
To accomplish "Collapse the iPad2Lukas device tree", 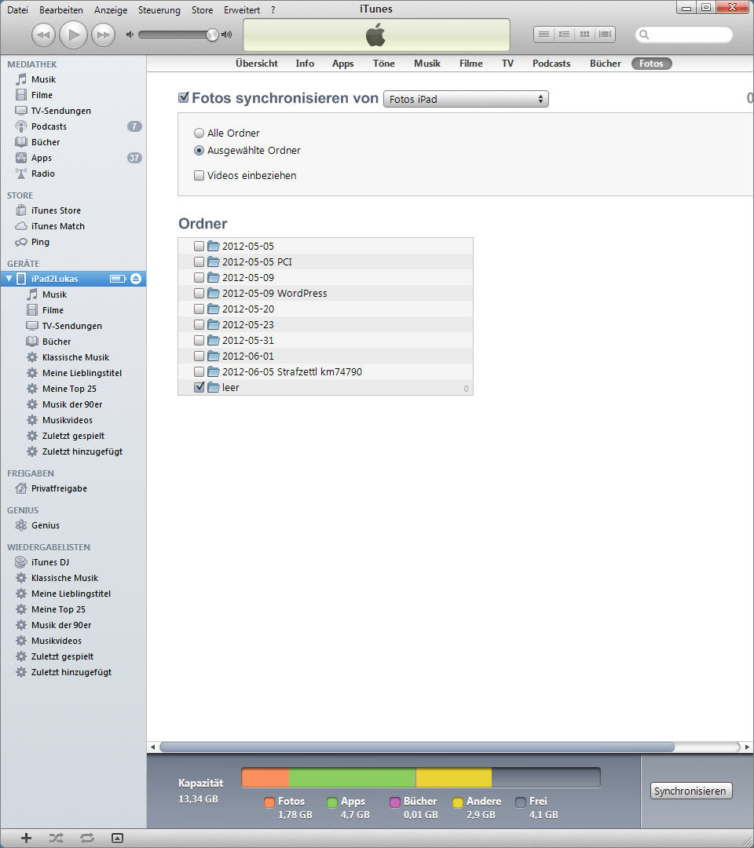I will (x=9, y=279).
